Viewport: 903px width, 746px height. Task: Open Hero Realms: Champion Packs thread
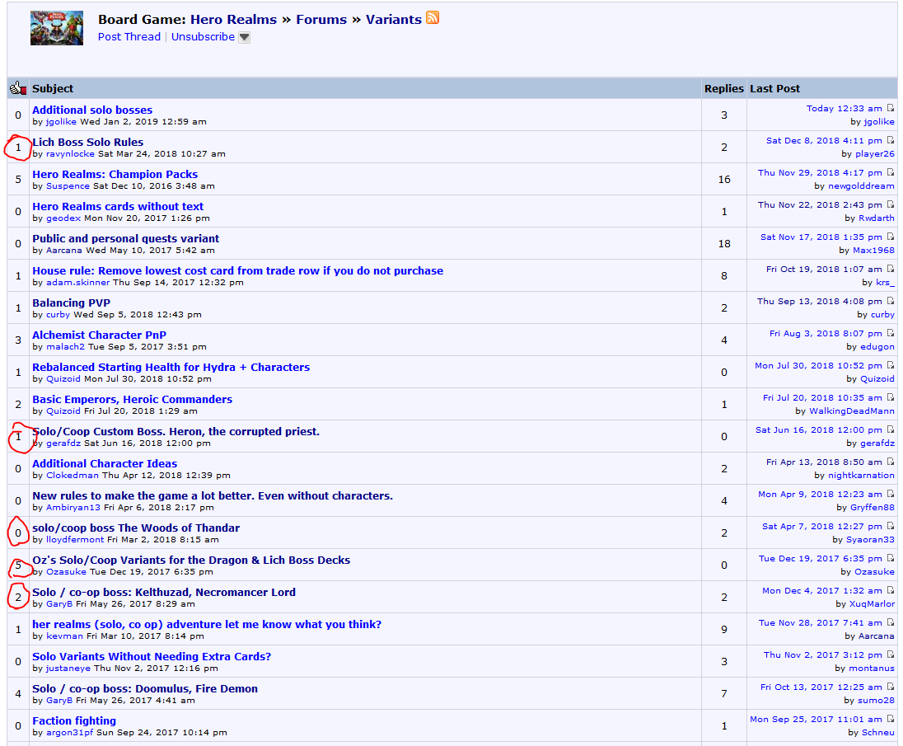coord(115,175)
